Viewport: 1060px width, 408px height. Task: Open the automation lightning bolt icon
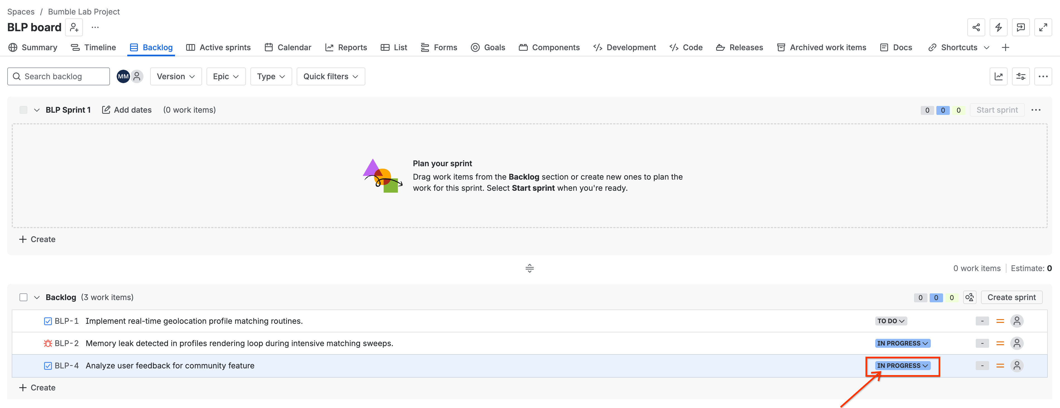click(x=998, y=28)
